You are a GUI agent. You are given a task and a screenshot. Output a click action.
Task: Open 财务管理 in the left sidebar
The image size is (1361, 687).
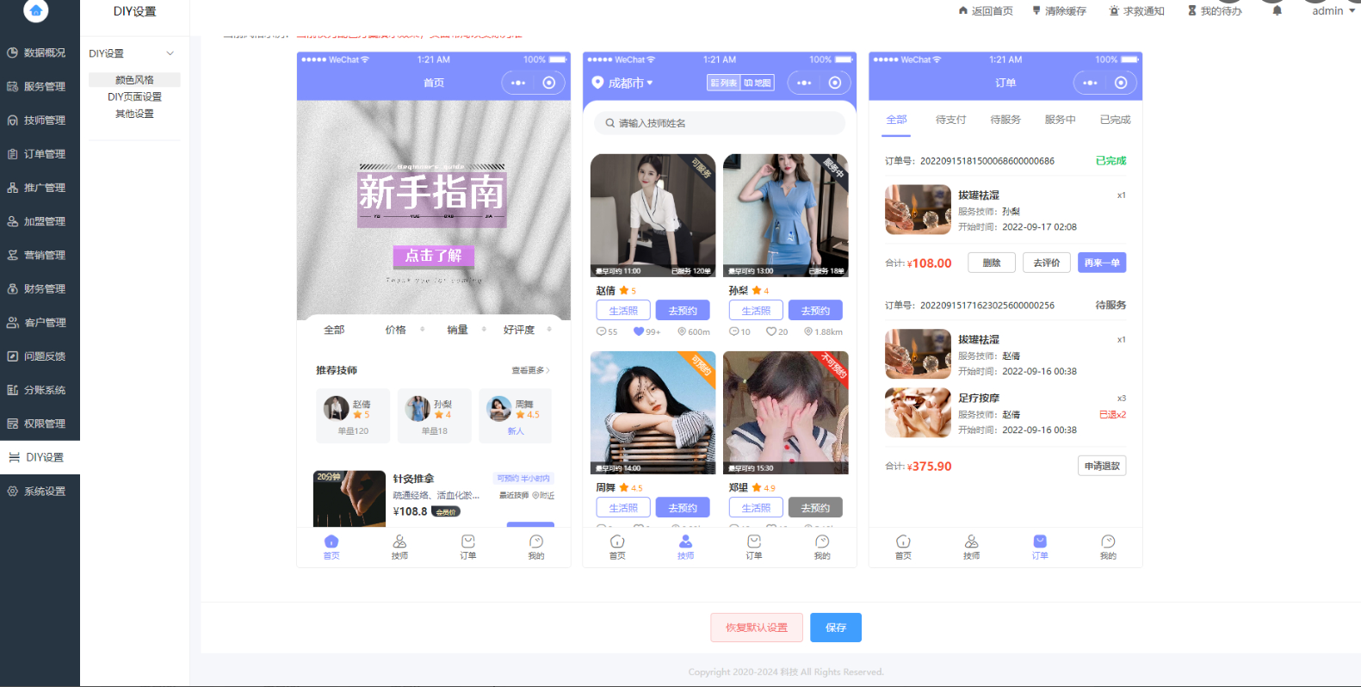coord(40,289)
